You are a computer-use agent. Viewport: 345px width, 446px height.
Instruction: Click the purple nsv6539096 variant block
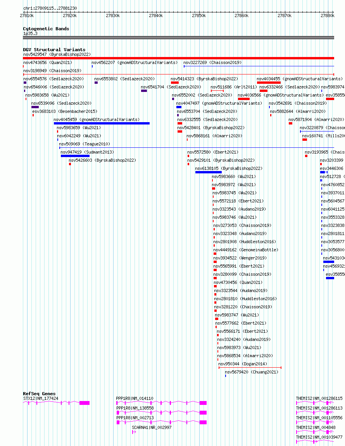35,107
